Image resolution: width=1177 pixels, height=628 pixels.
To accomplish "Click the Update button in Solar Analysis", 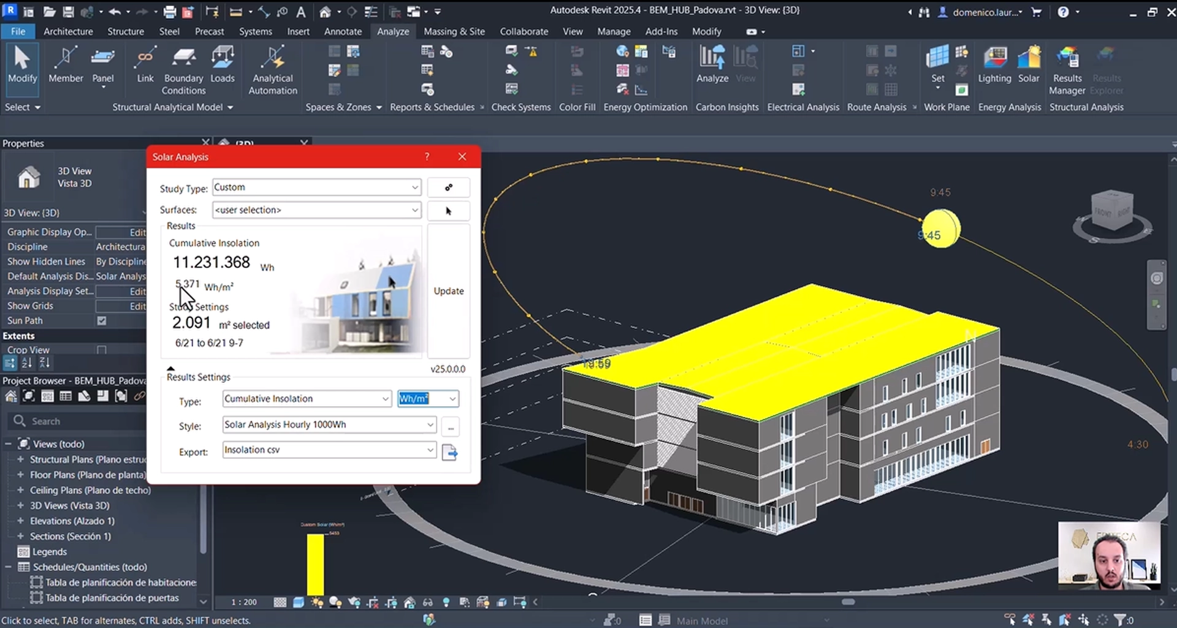I will pos(449,291).
